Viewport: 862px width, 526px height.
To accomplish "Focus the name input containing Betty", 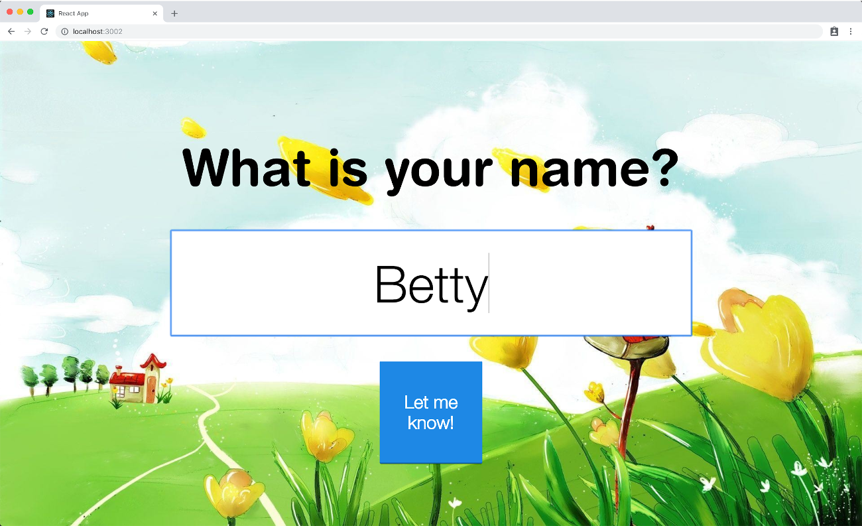I will (431, 283).
